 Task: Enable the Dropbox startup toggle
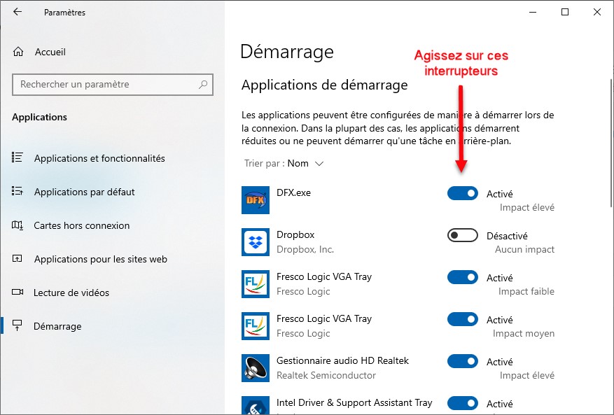(x=462, y=236)
